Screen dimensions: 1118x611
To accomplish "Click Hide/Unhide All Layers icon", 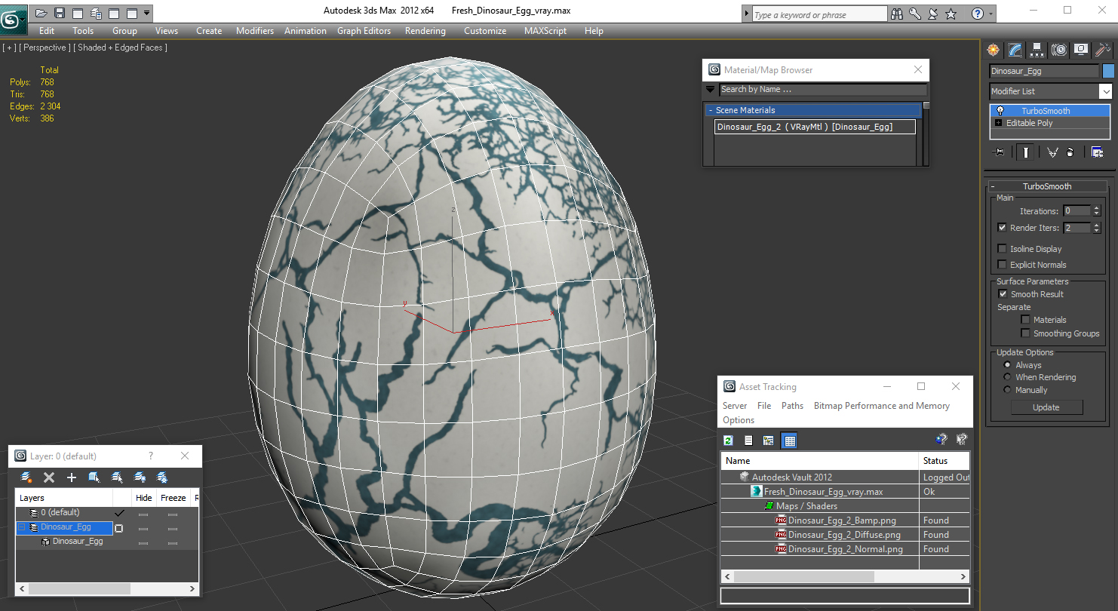I will [140, 477].
